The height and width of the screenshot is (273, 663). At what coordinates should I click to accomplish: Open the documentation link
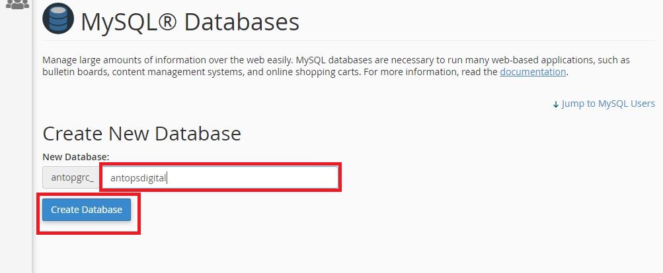pyautogui.click(x=533, y=72)
